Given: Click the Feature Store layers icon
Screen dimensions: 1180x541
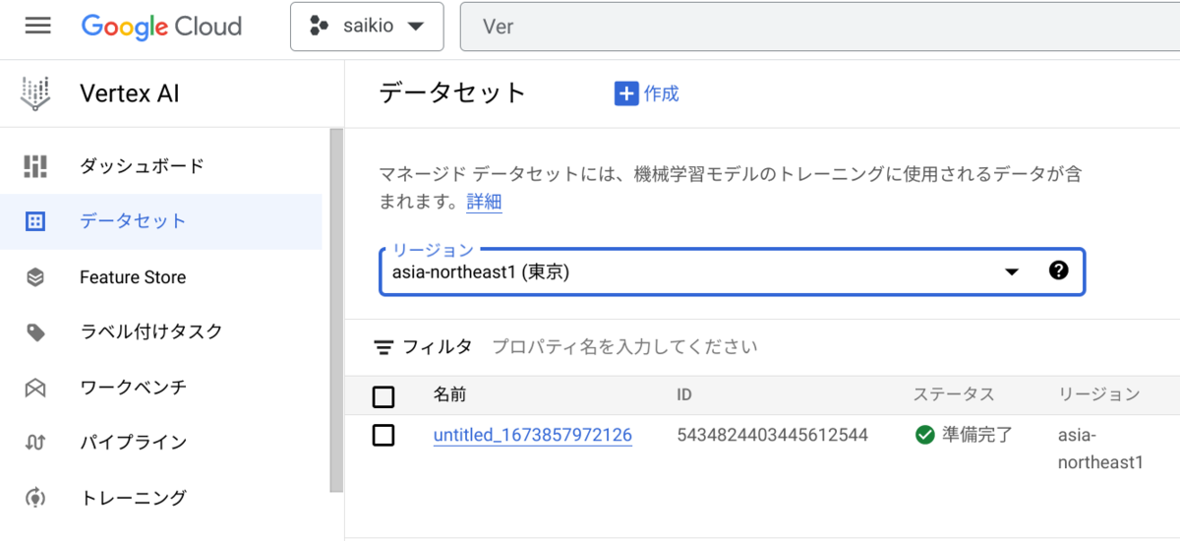Looking at the screenshot, I should (x=35, y=277).
